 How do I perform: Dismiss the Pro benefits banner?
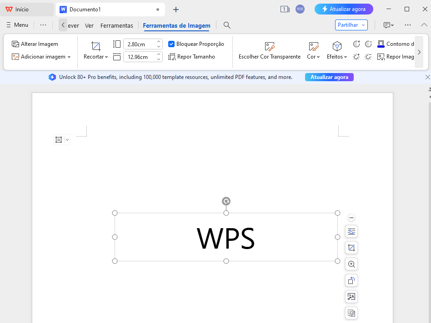[x=427, y=77]
